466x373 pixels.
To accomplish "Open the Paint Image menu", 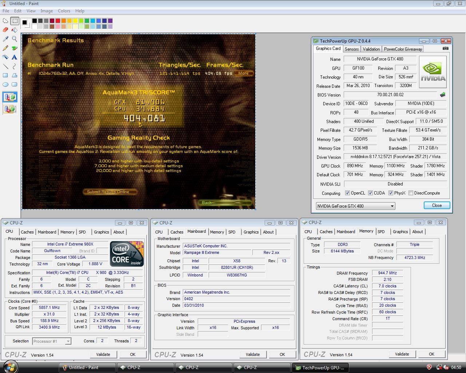I will (47, 11).
